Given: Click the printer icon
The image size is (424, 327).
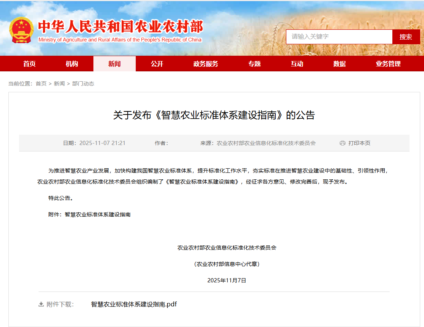Looking at the screenshot, I should click(342, 143).
